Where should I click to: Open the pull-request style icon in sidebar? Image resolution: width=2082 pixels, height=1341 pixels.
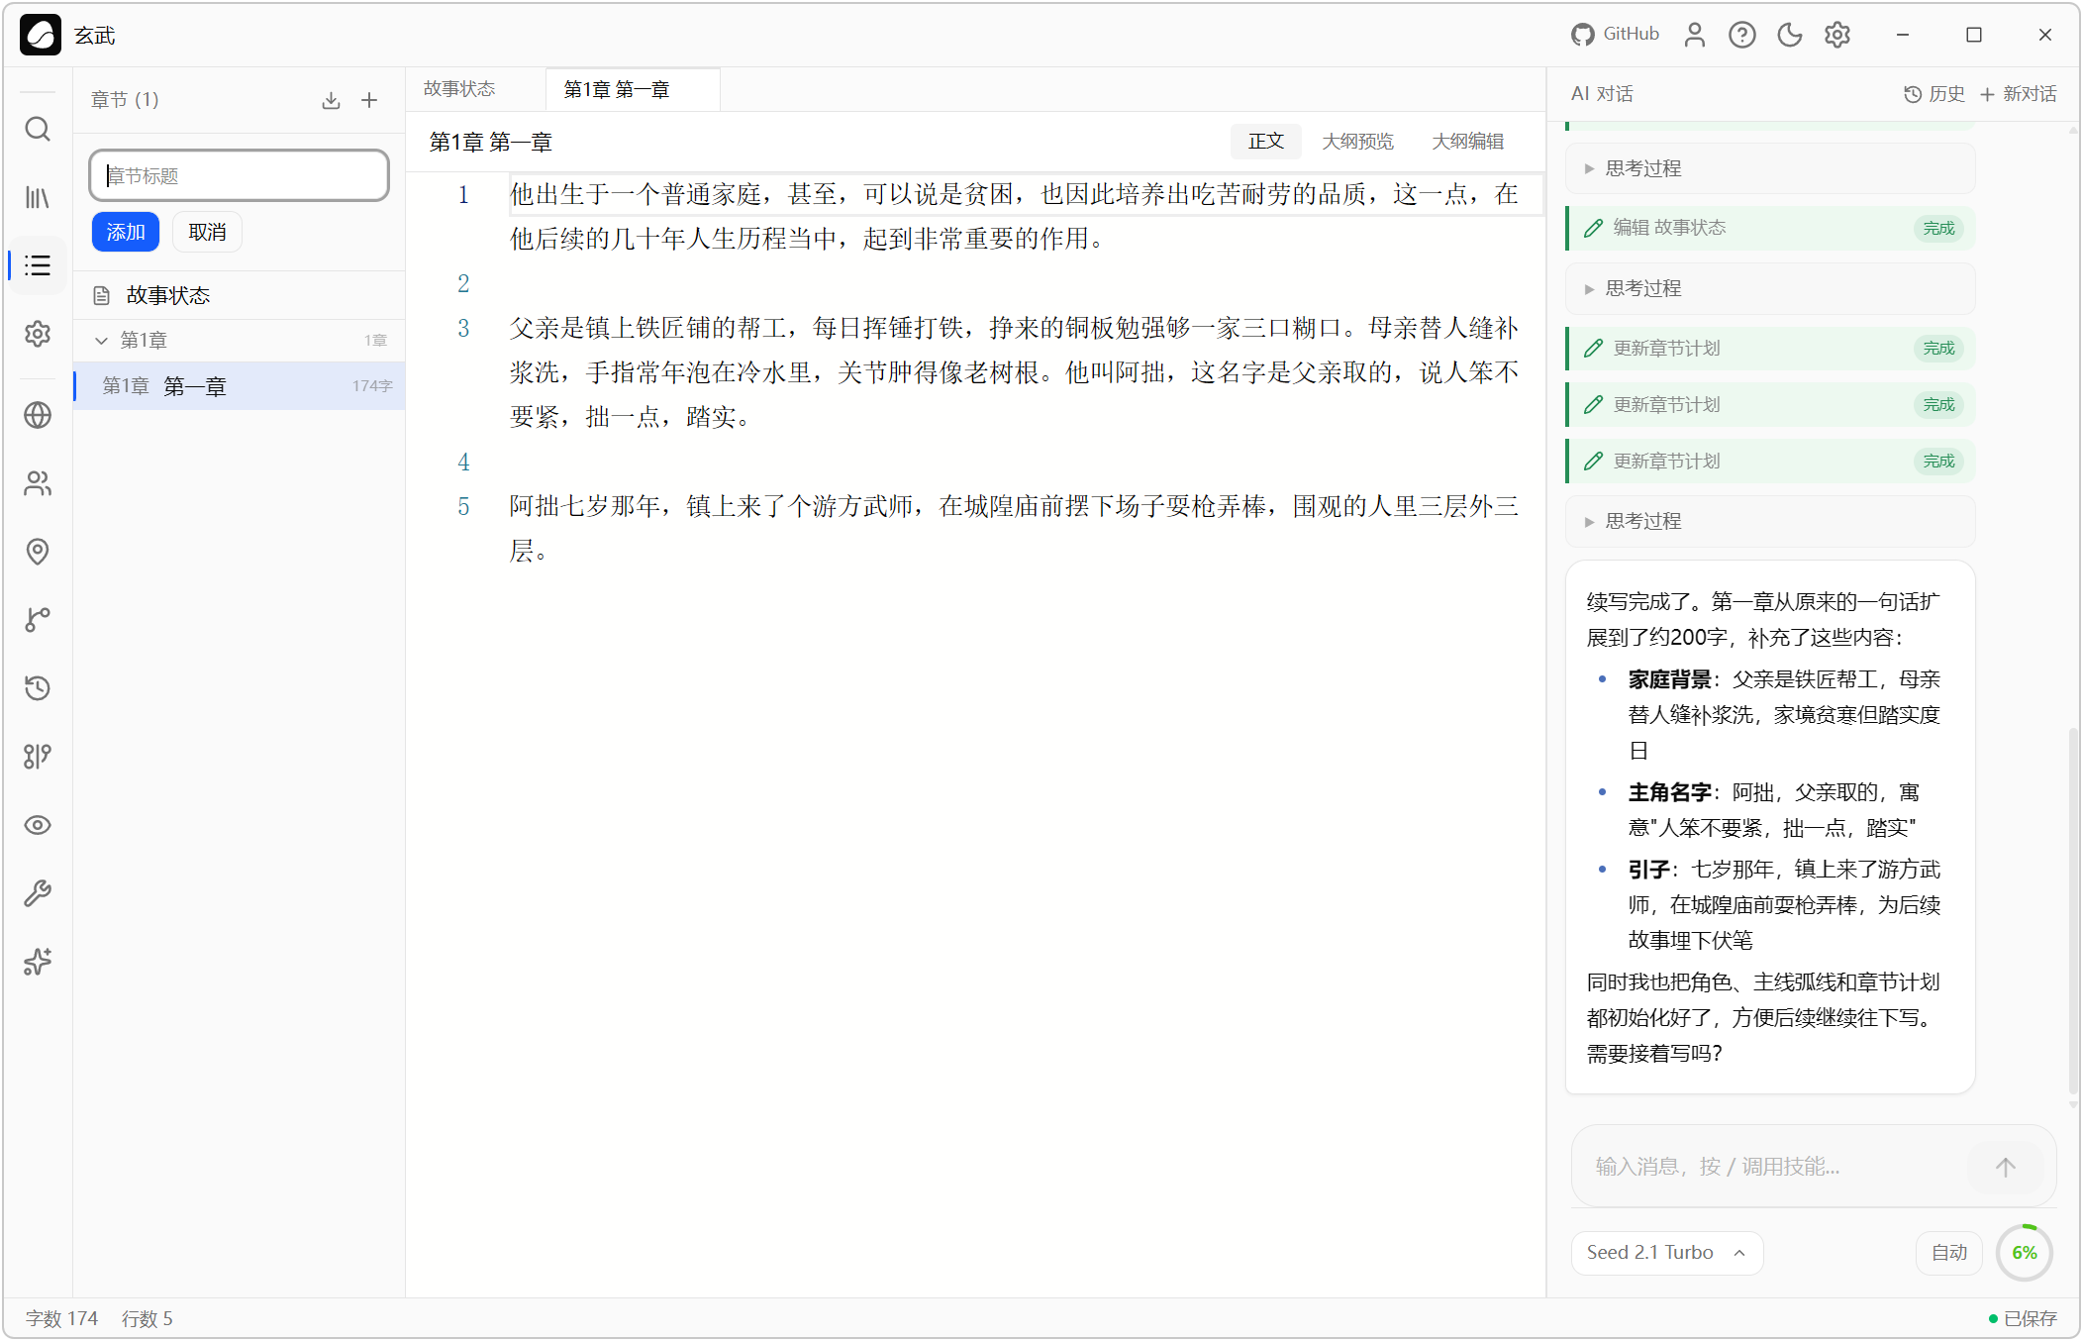pyautogui.click(x=38, y=757)
